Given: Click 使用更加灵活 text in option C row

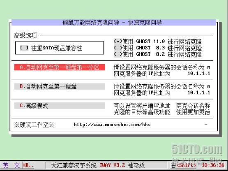Looking at the screenshot, I should pos(193,112).
